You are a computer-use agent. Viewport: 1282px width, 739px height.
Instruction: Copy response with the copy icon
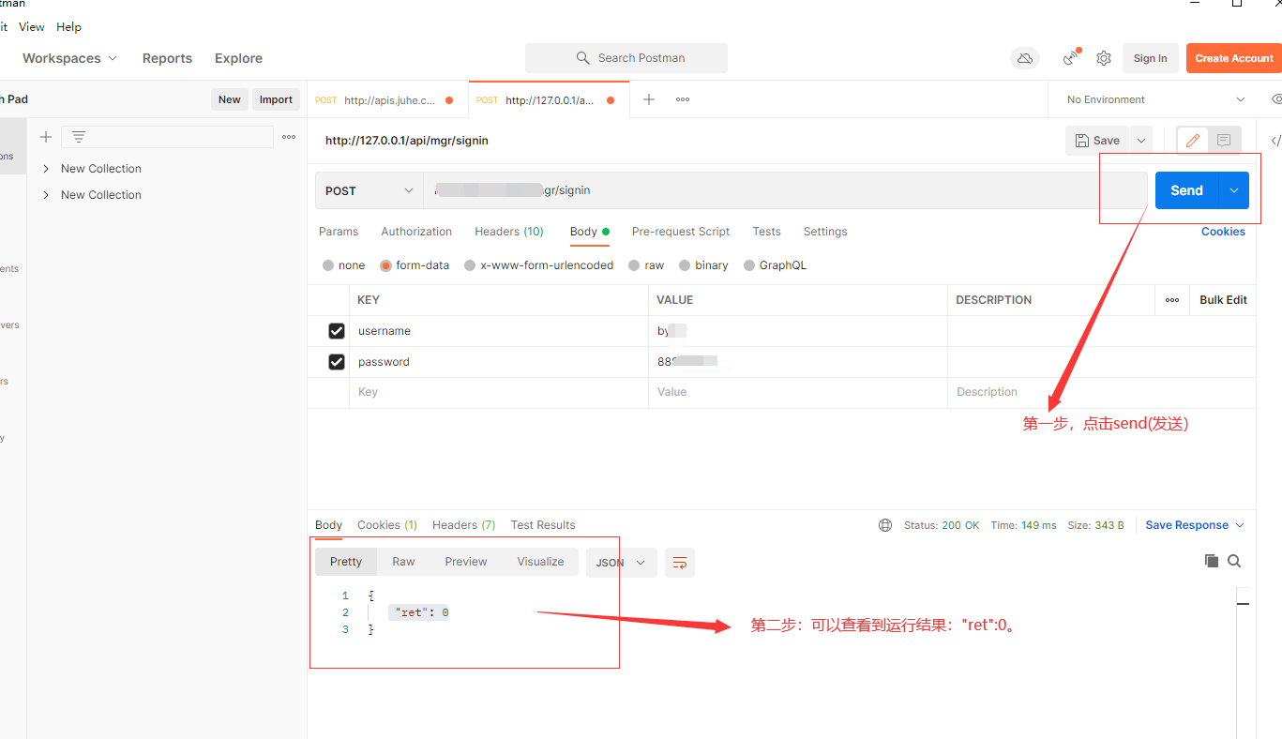click(1212, 561)
